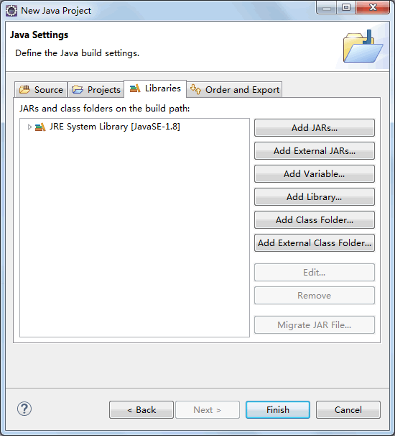The height and width of the screenshot is (436, 395).
Task: Open the Add Variable... dialog
Action: pos(315,174)
